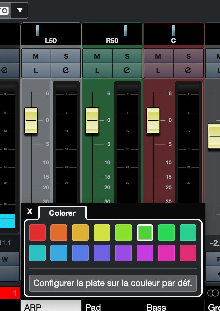The width and height of the screenshot is (220, 311).
Task: Pick the medium blue swatch
Action: click(80, 253)
